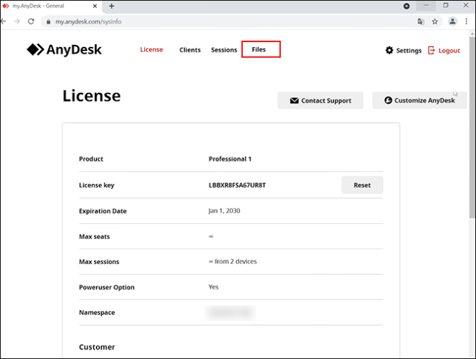Click the Expiration Date label
This screenshot has height=359, width=476.
tap(103, 211)
